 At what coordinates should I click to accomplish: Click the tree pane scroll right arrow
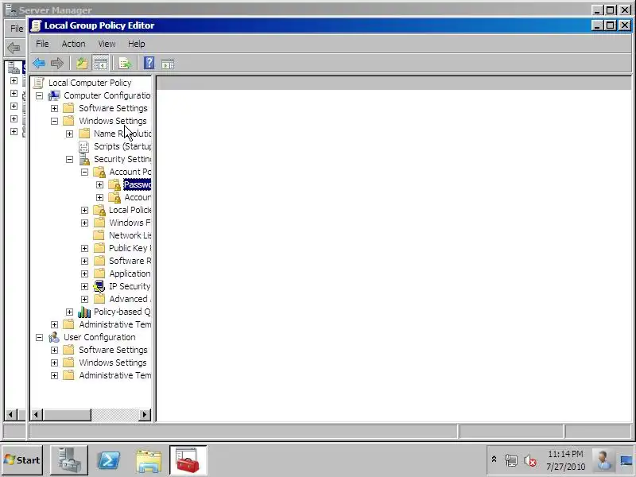145,414
